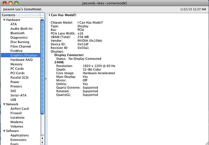The image size is (209, 145).
Task: Show FireWire information
Action: (x=16, y=51)
